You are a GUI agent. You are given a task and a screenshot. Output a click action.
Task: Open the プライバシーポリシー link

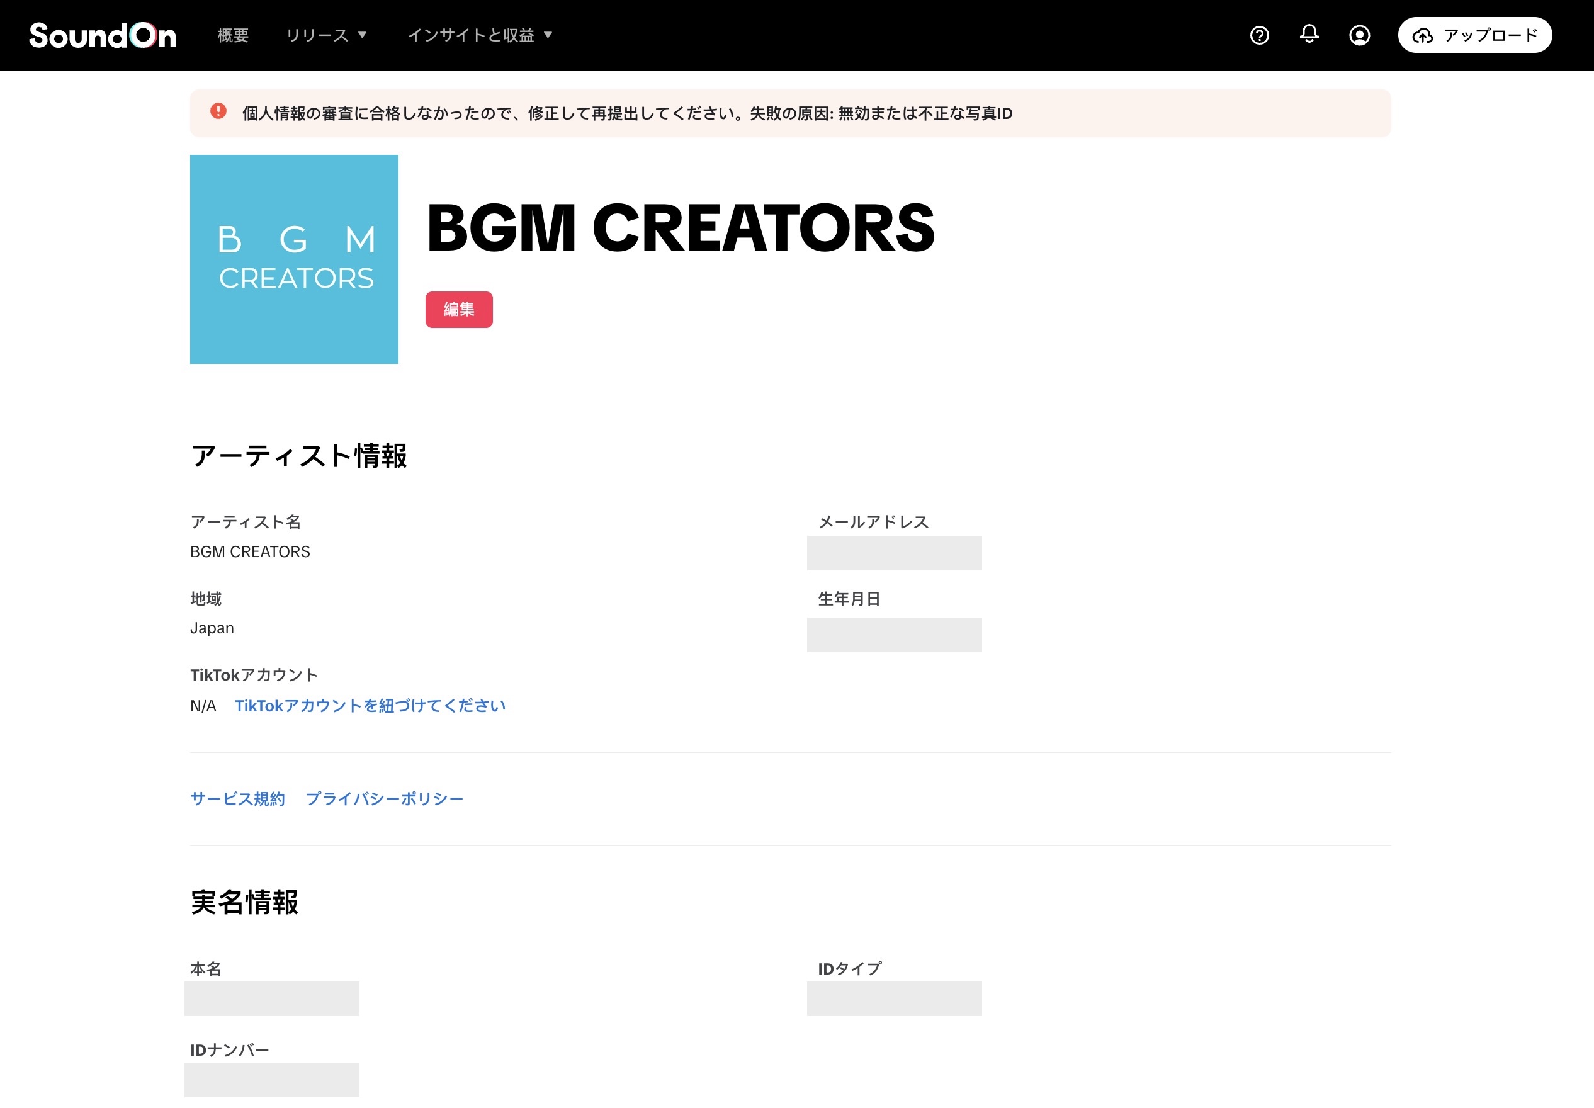click(385, 799)
